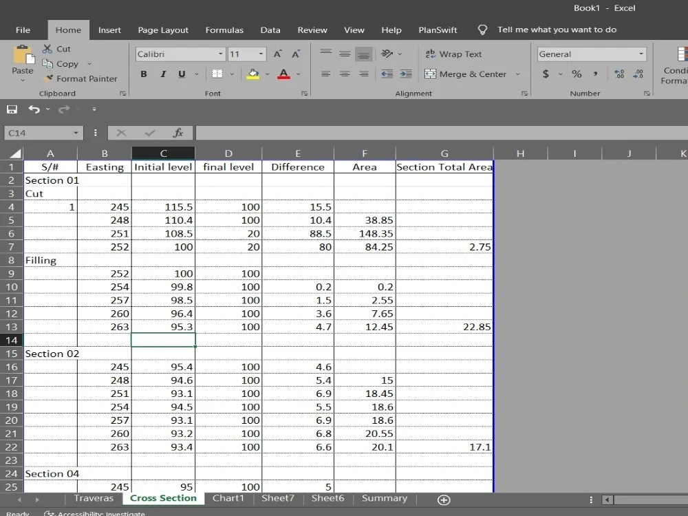Apply borders using the Borders icon
The image size is (688, 516).
217,74
